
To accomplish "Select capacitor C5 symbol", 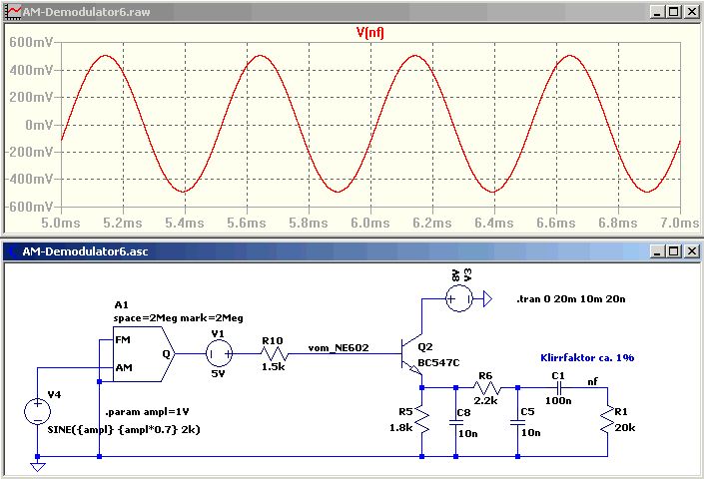I will point(517,422).
